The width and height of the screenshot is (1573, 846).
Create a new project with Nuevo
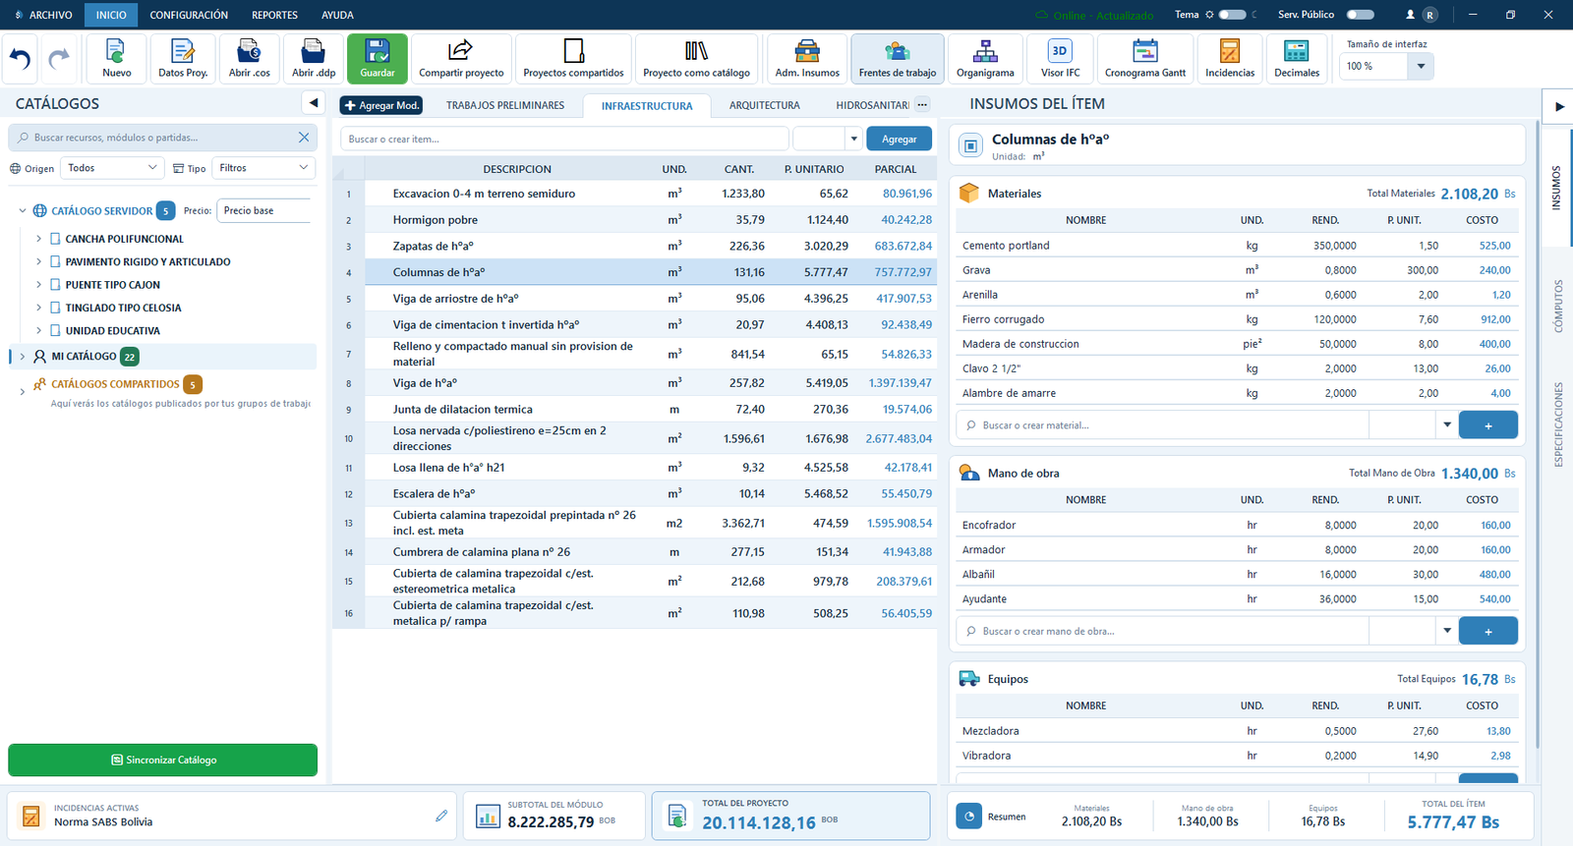116,59
